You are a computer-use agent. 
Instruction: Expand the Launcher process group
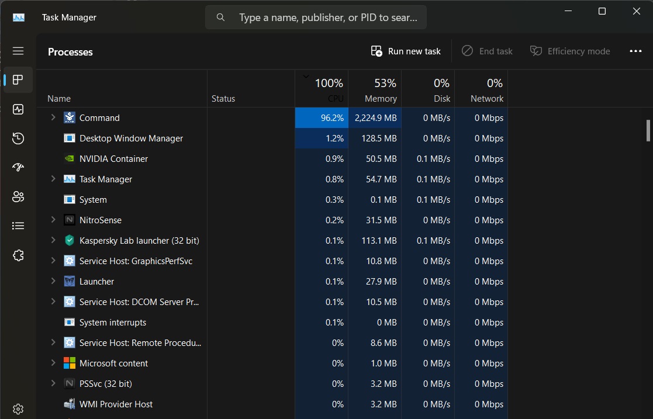click(x=53, y=281)
